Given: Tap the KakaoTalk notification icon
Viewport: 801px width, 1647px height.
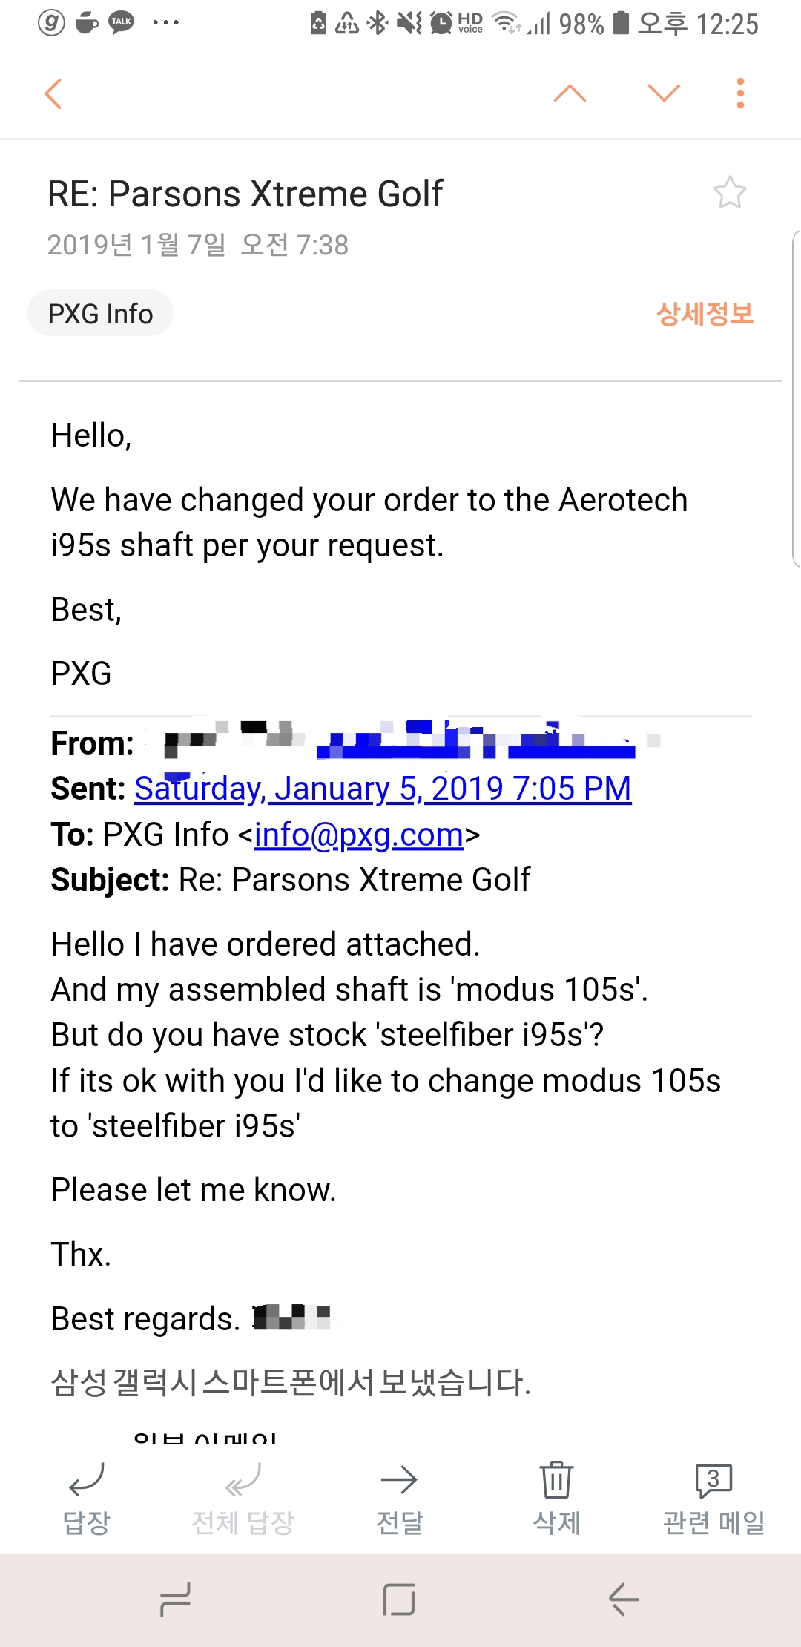Looking at the screenshot, I should coord(122,22).
